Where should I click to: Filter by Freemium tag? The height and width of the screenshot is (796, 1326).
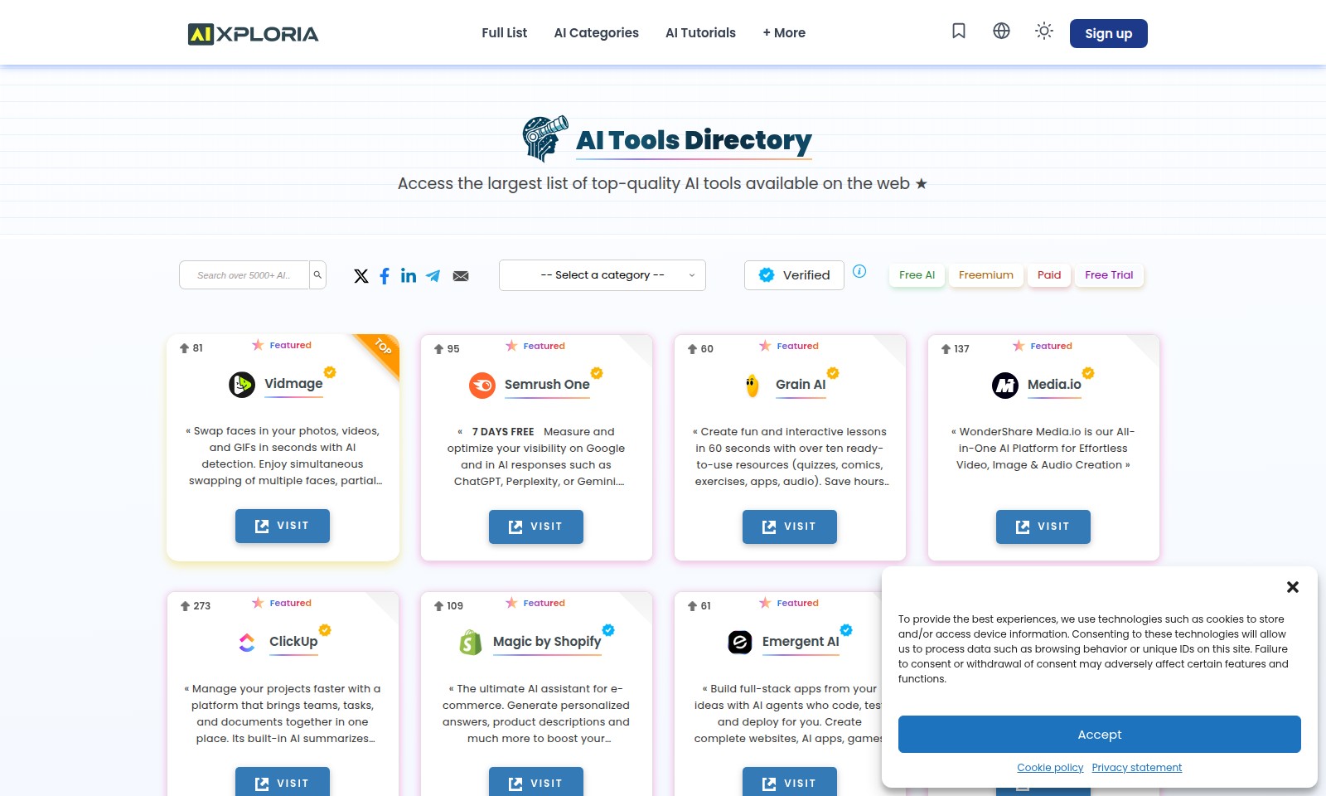click(x=986, y=275)
